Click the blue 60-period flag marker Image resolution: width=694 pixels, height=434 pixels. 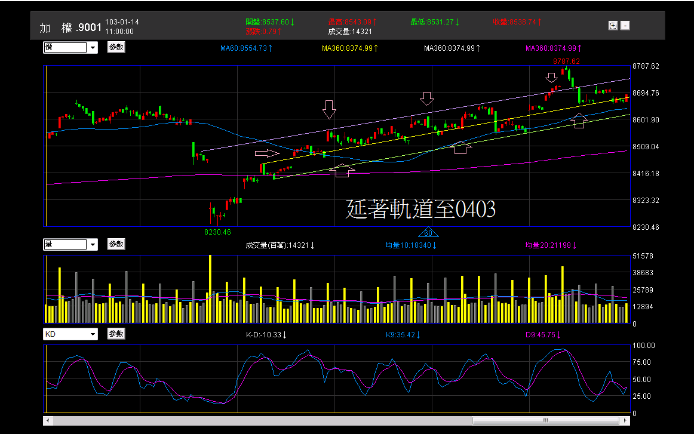tap(428, 233)
